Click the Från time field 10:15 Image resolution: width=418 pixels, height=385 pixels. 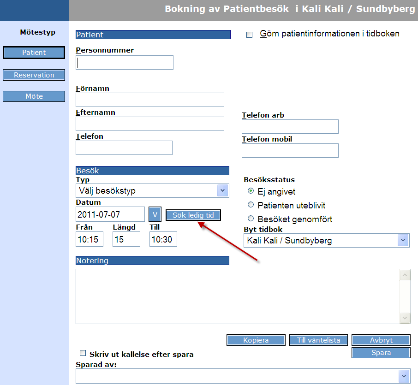coord(90,239)
